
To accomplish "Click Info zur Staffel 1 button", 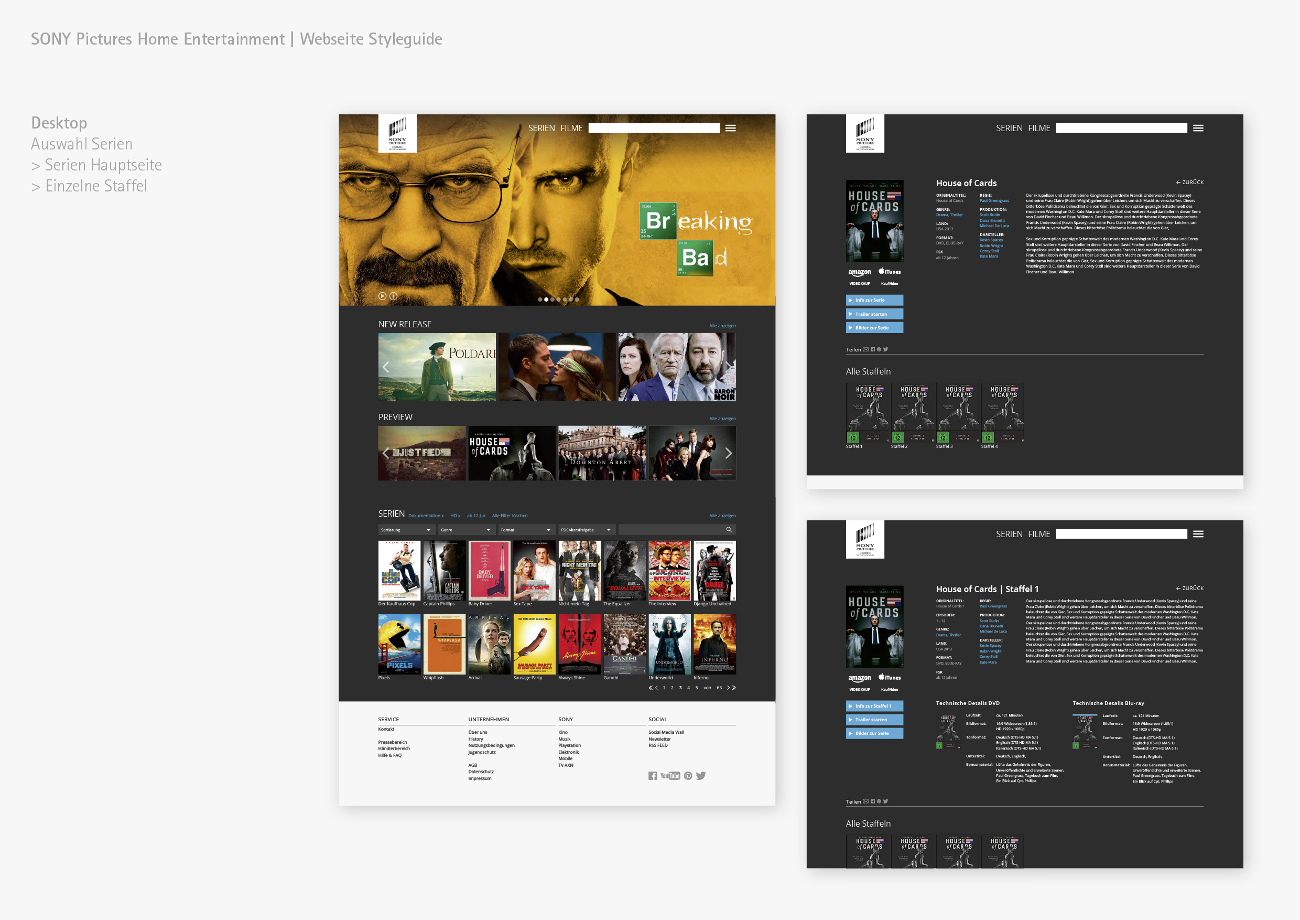I will coord(874,706).
